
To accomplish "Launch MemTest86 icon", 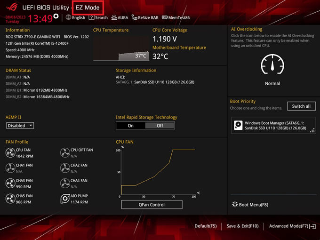I will point(165,17).
